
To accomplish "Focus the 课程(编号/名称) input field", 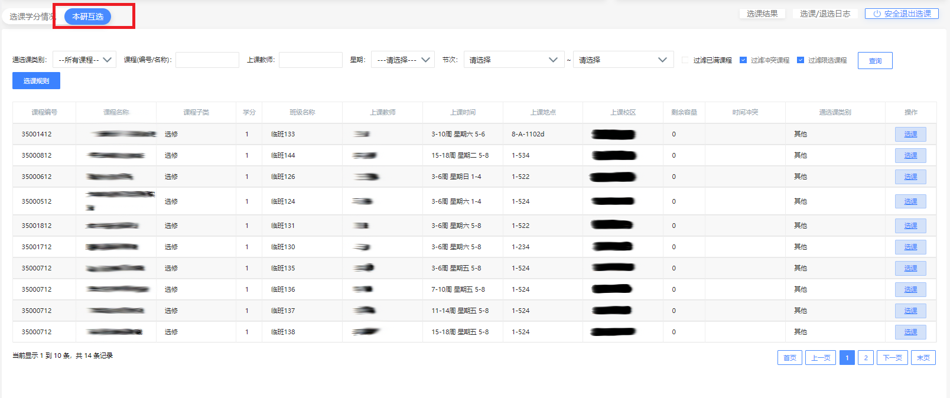I will (207, 60).
